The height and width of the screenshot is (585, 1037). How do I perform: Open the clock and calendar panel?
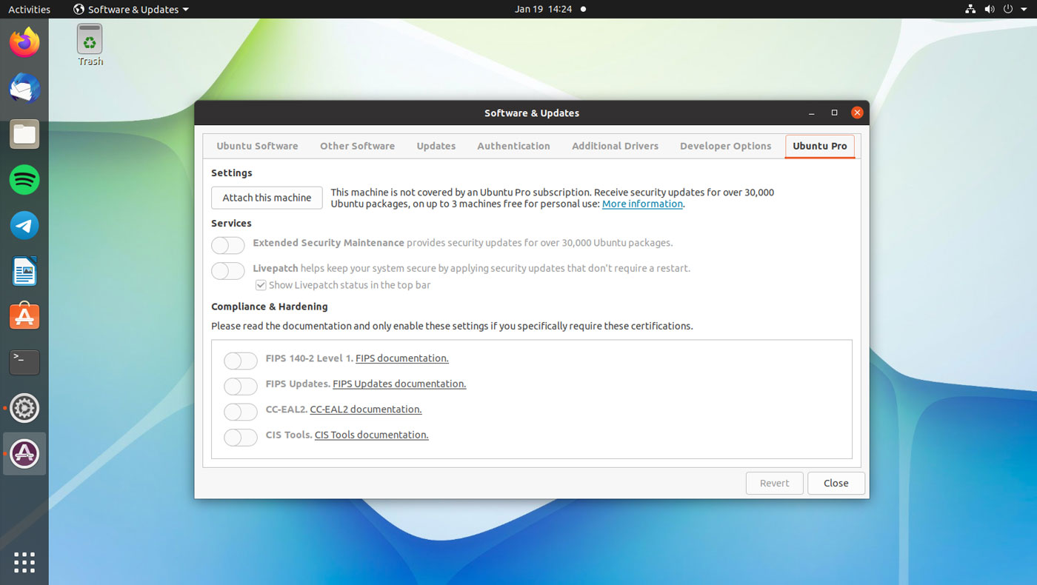(543, 10)
